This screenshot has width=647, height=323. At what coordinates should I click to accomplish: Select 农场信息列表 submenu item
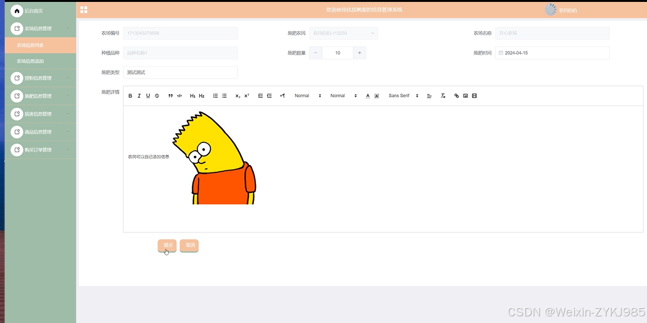tap(40, 46)
